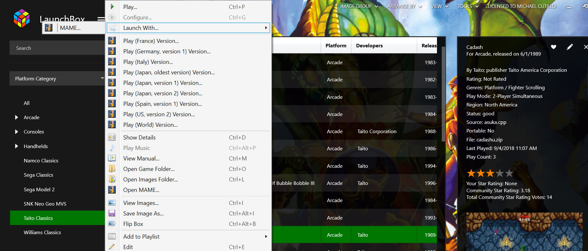Viewport: 588px width, 251px height.
Task: Click the Search input field
Action: pyautogui.click(x=57, y=48)
